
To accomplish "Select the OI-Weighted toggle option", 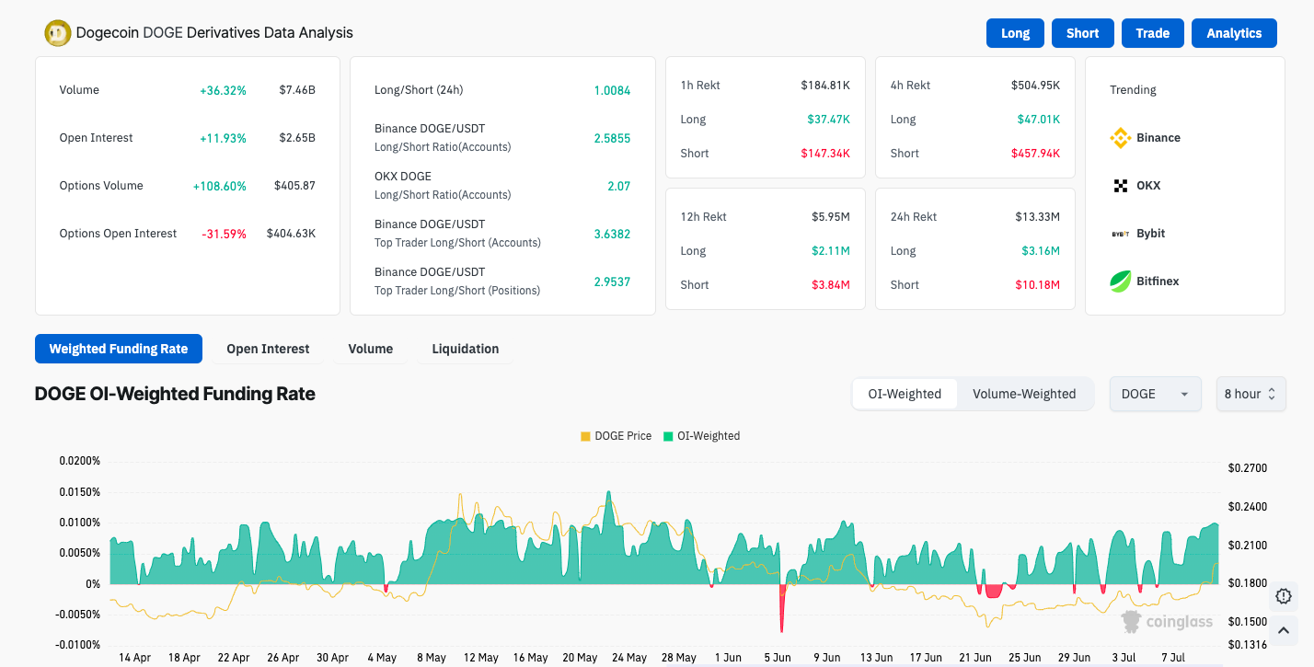I will (x=904, y=394).
